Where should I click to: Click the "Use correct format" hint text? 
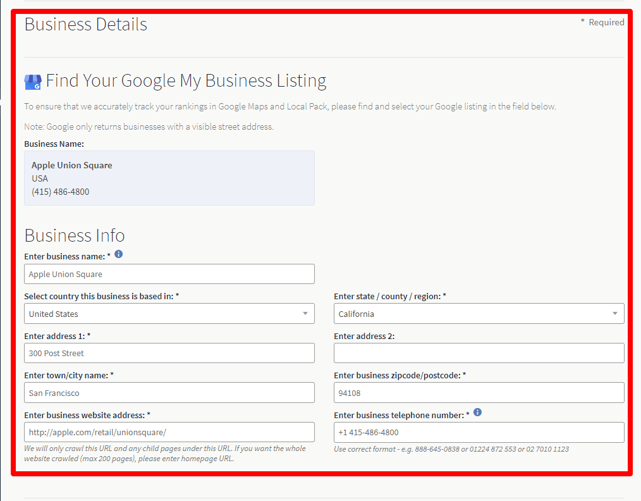click(451, 449)
